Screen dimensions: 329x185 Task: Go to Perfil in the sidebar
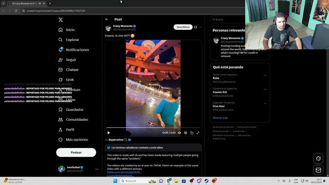66,129
